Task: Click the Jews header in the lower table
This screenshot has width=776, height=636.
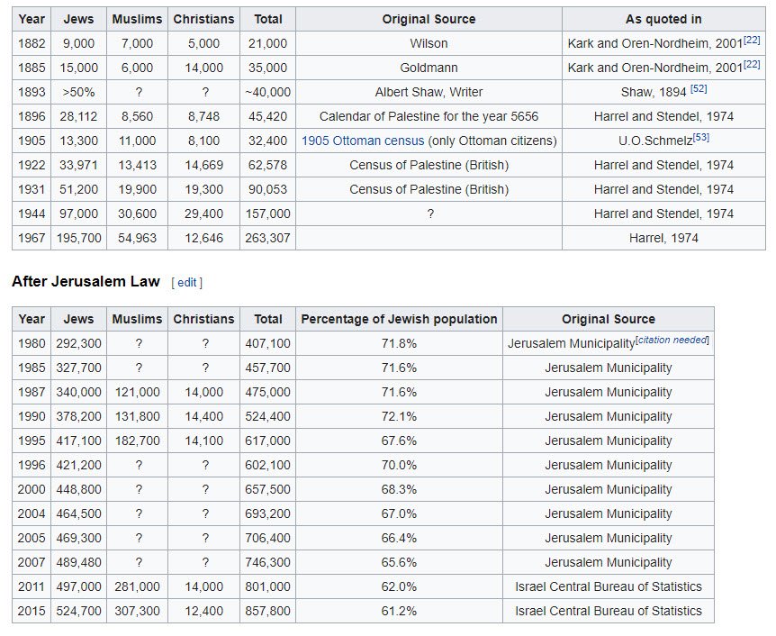Action: point(78,319)
